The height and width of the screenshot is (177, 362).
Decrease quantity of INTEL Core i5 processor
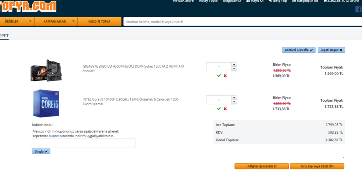pos(234,102)
